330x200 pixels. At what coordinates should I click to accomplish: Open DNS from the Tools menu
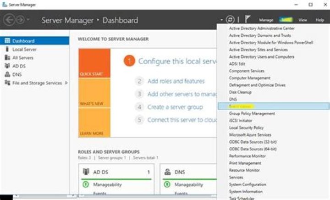coord(233,99)
